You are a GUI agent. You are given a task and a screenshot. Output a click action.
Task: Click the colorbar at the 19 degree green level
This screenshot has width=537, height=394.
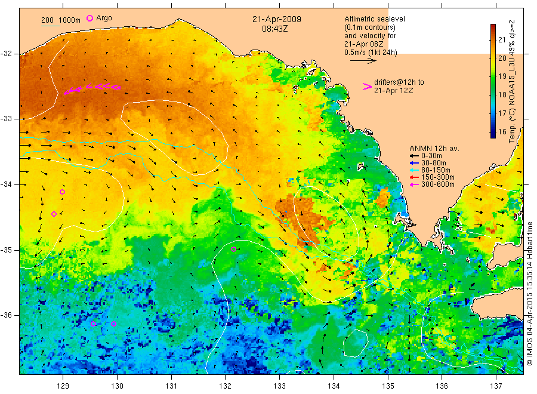coord(493,76)
